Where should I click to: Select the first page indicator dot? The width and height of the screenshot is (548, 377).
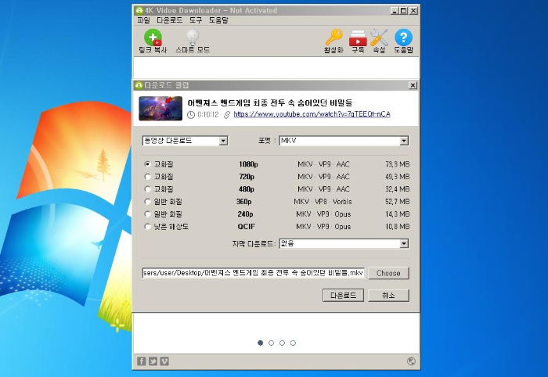pos(260,343)
